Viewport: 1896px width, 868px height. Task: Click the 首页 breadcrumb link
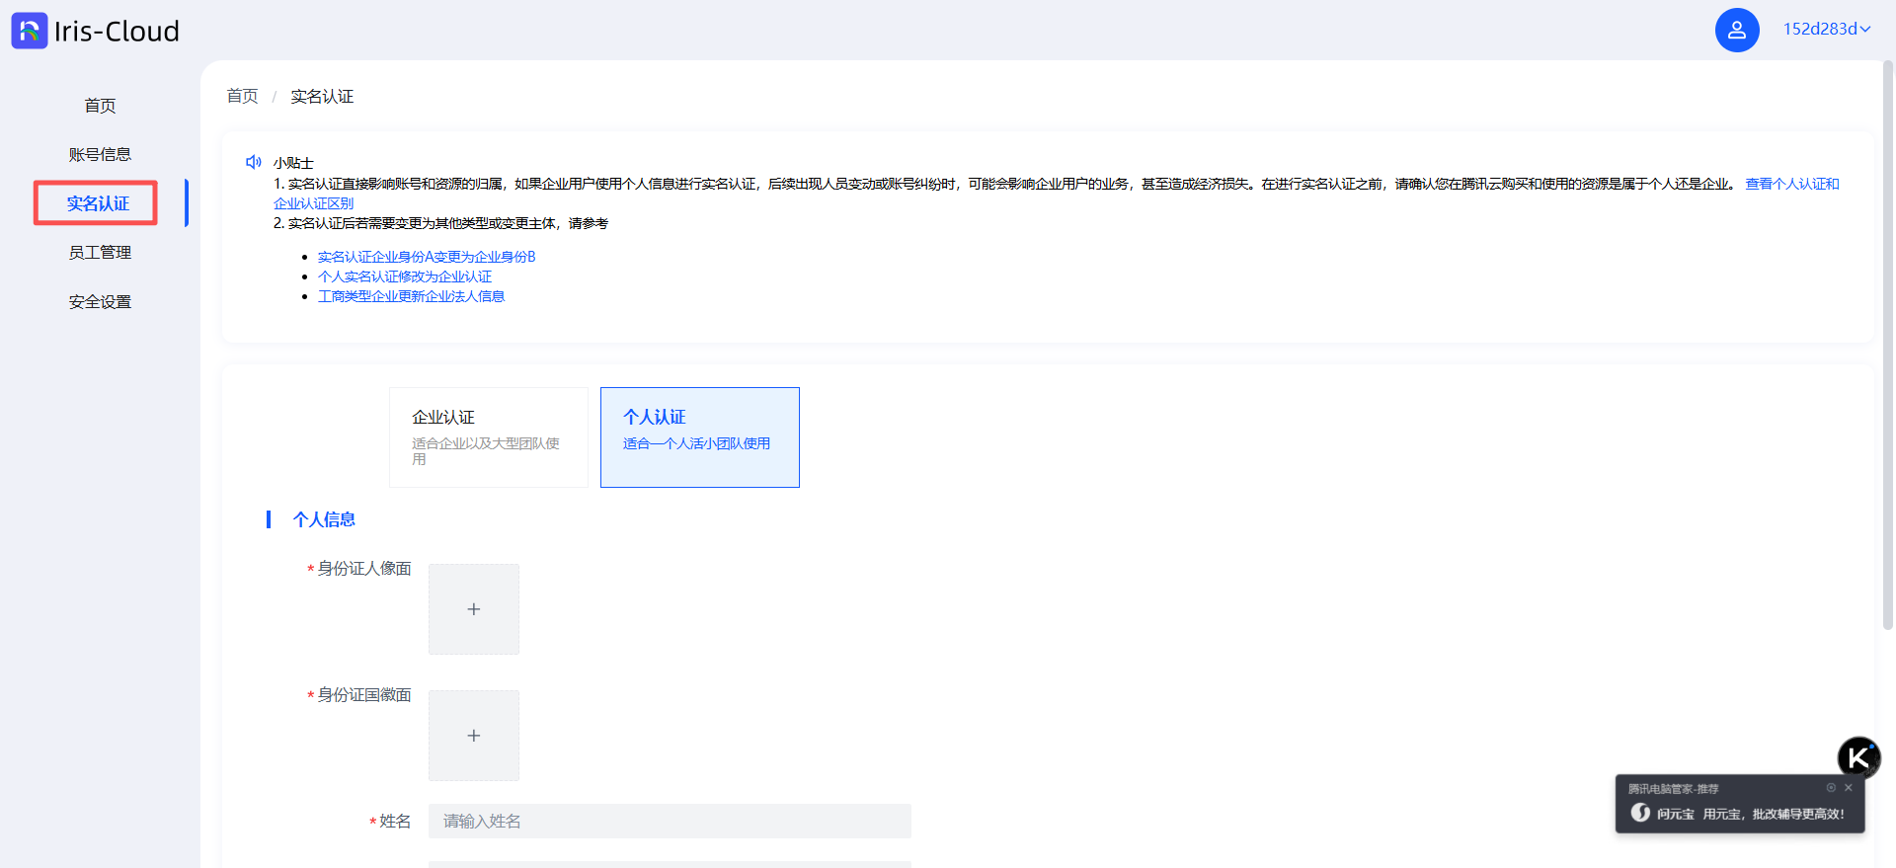click(x=242, y=96)
